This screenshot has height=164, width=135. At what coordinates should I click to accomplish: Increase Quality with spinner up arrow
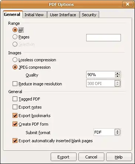coord(117,73)
